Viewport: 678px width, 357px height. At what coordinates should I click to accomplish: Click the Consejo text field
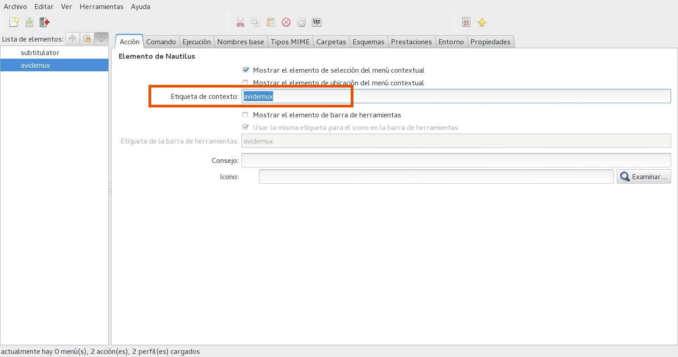point(456,160)
